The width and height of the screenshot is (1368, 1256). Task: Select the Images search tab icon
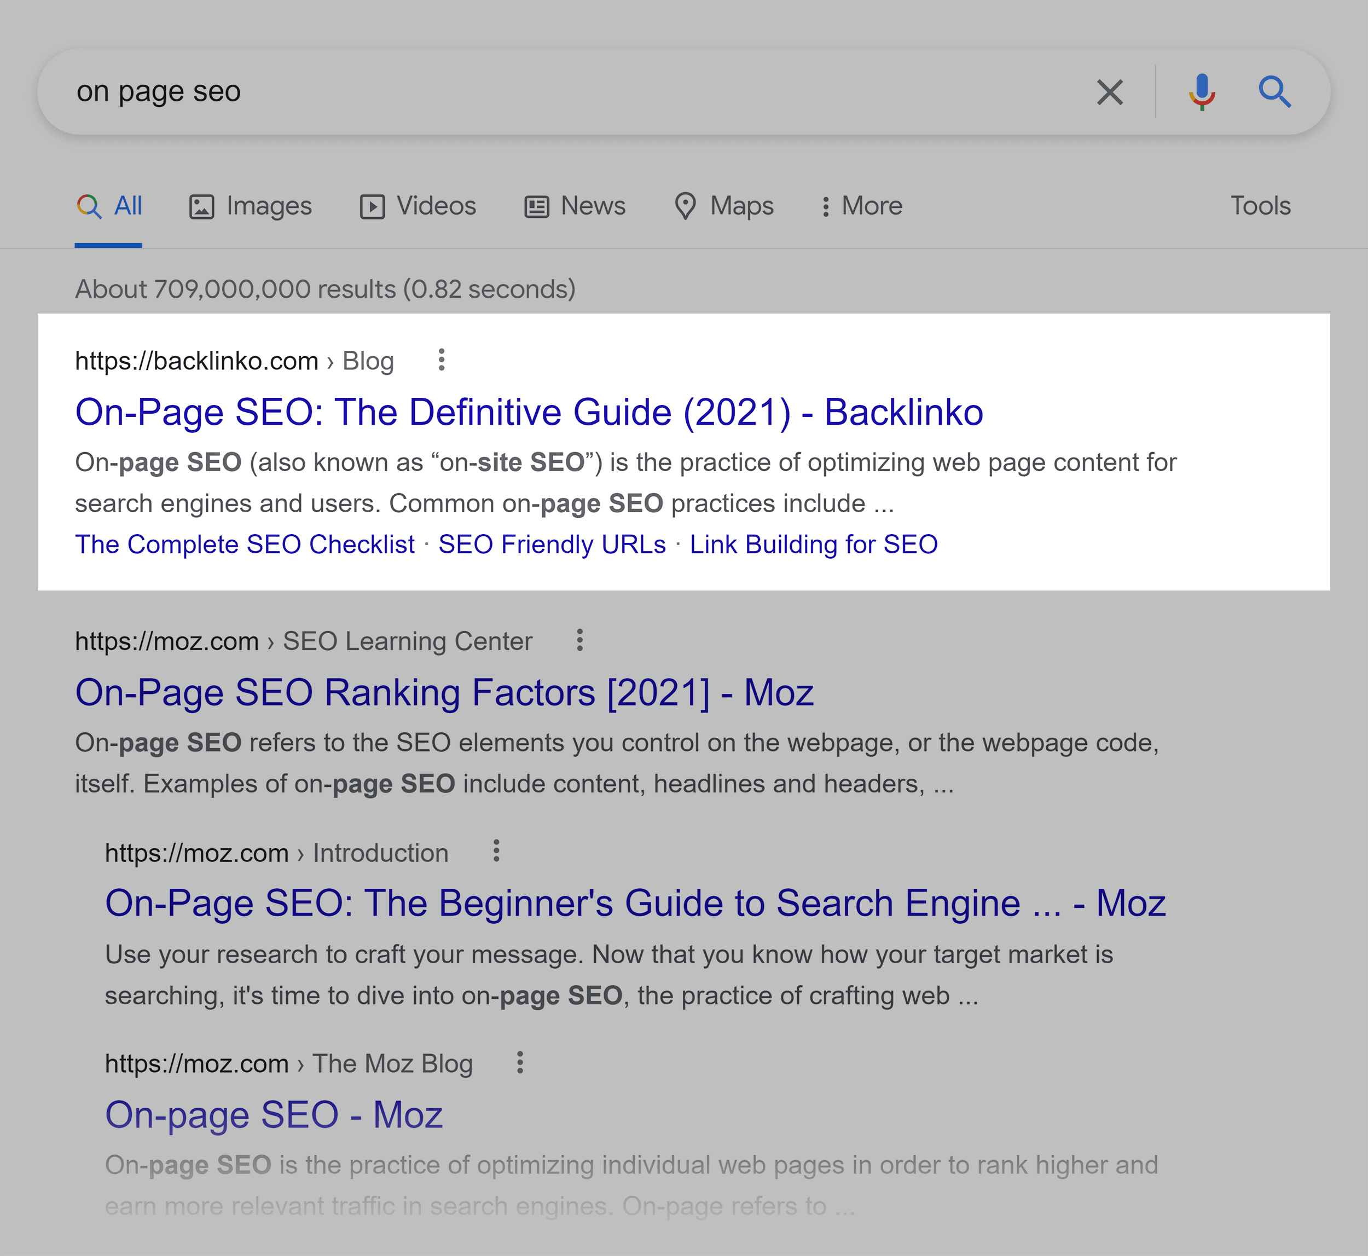click(x=200, y=205)
